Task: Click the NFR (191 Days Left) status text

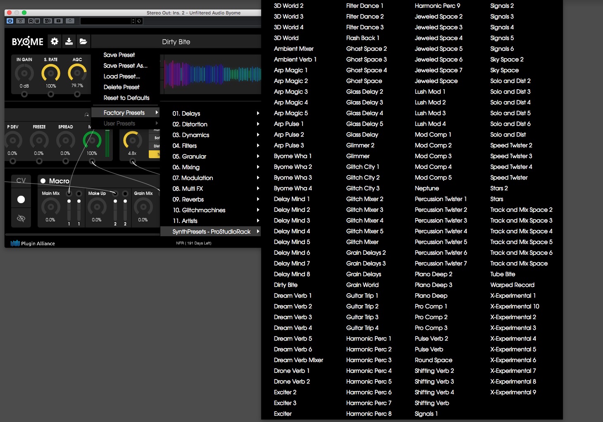Action: tap(193, 243)
